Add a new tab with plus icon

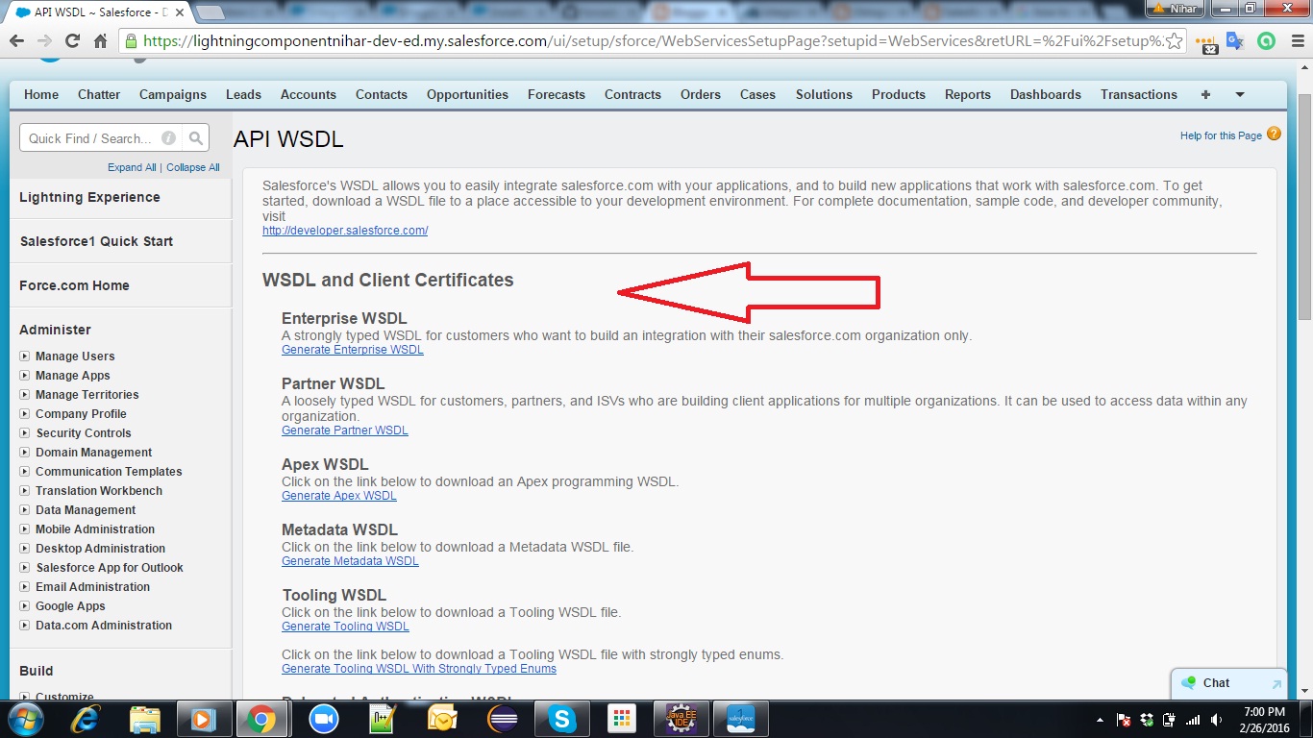pos(1205,94)
